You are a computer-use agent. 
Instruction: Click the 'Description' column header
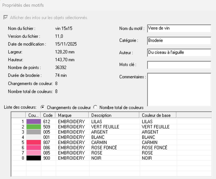pos(114,115)
